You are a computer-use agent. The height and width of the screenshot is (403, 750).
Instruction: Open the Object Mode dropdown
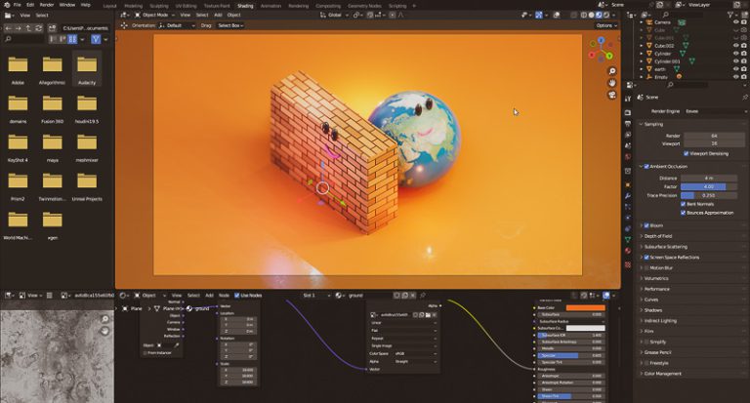point(154,15)
